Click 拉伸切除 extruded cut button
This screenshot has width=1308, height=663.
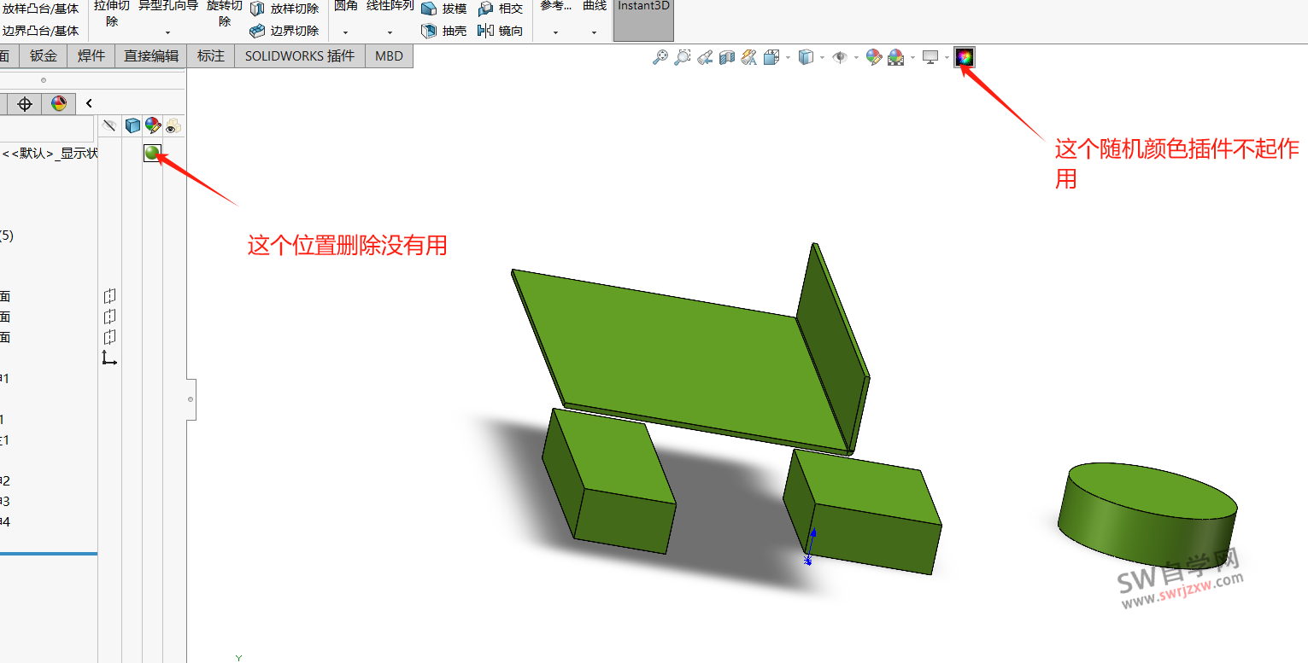coord(112,13)
